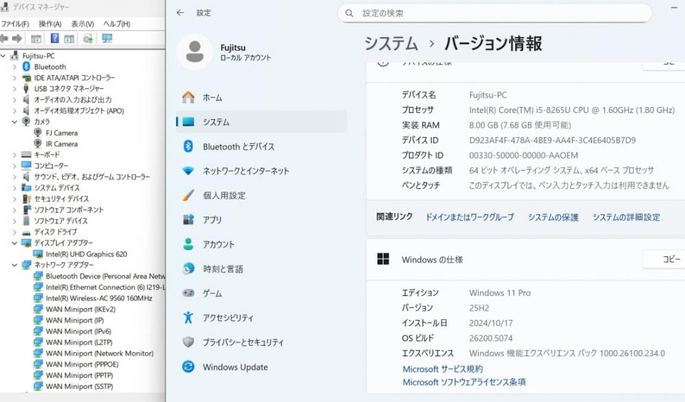
Task: Click the アプリ sidebar icon
Action: coord(188,220)
